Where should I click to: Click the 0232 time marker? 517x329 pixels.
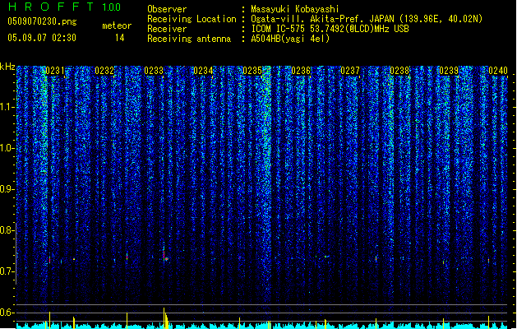[x=104, y=71]
